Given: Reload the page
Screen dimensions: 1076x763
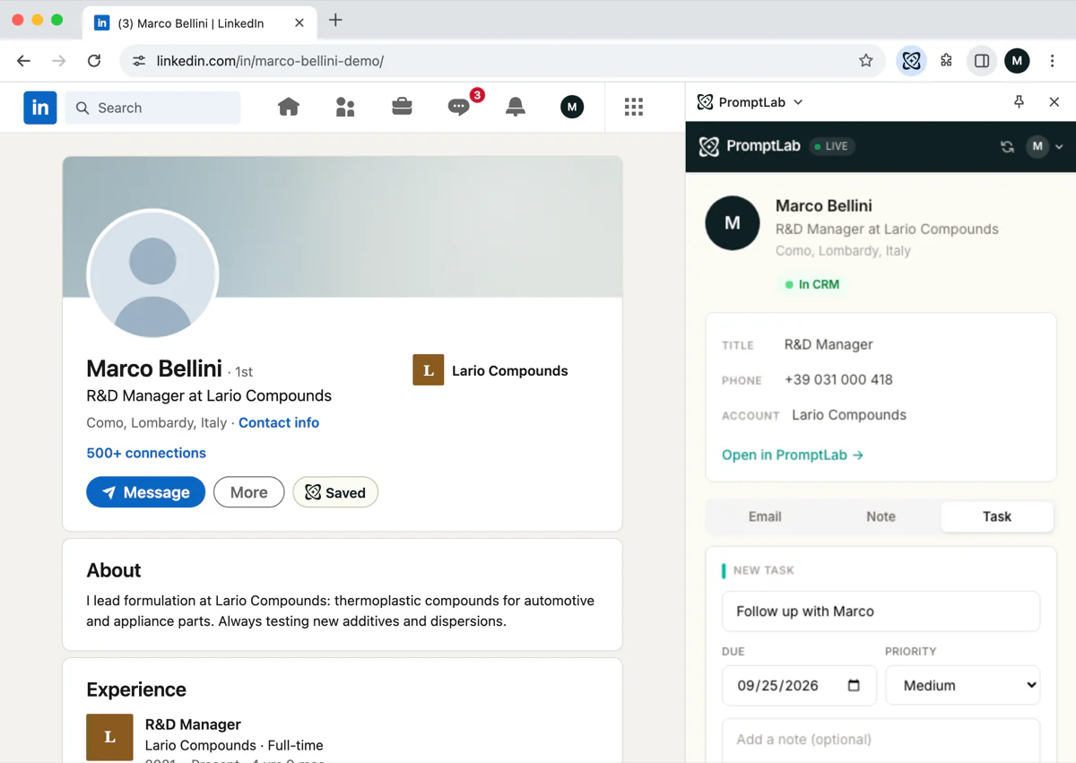Looking at the screenshot, I should (x=94, y=61).
